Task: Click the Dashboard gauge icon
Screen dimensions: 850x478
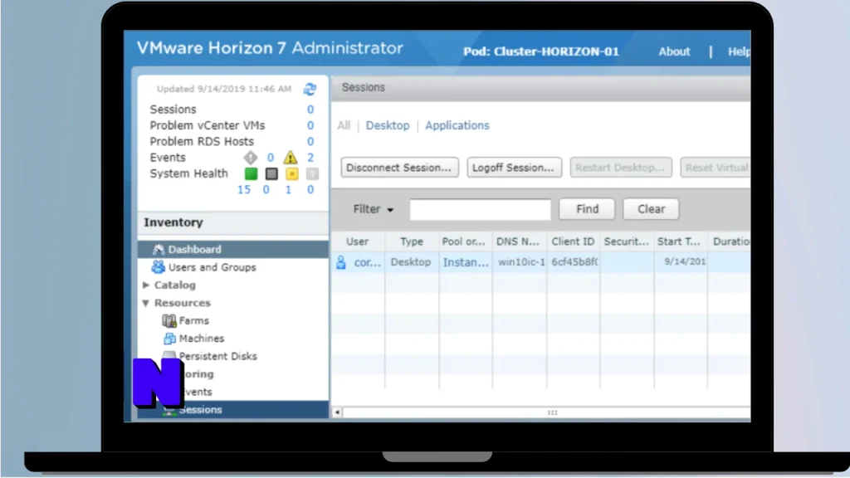Action: (159, 249)
